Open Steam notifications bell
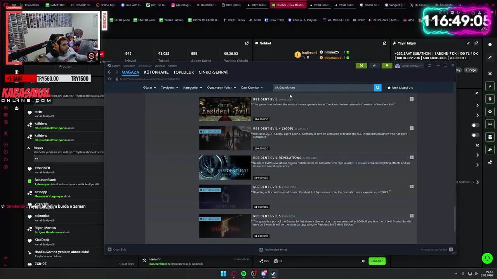 387,65
